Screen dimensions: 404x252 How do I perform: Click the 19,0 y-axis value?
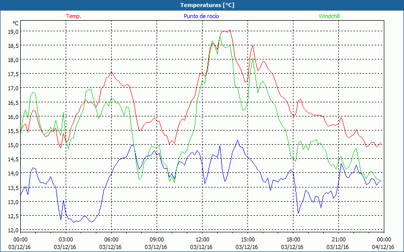point(14,32)
